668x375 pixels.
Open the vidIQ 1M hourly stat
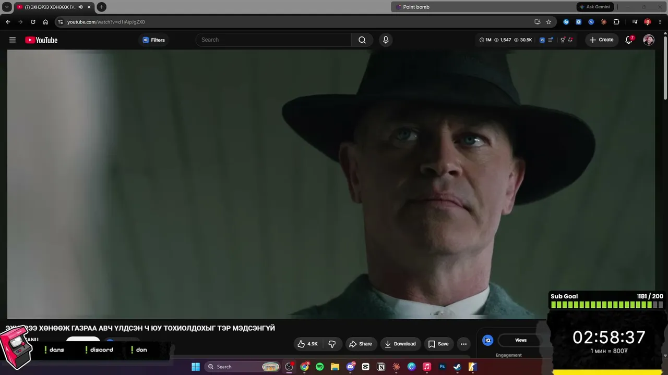(485, 40)
